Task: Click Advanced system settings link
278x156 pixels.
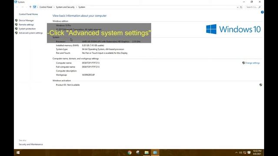Action: point(31,33)
